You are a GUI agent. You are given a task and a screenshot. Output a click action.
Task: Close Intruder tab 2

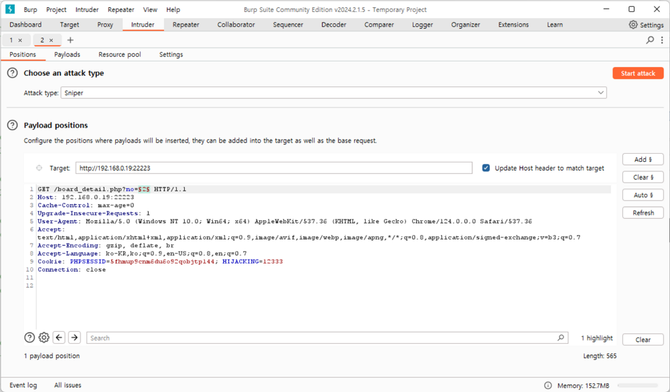click(52, 40)
